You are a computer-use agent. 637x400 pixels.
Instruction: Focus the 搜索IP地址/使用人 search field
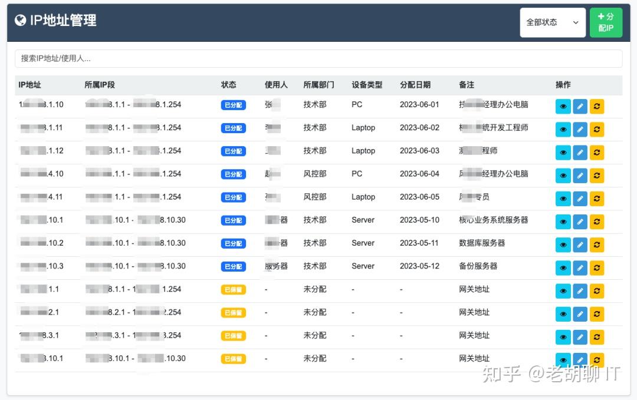point(318,58)
